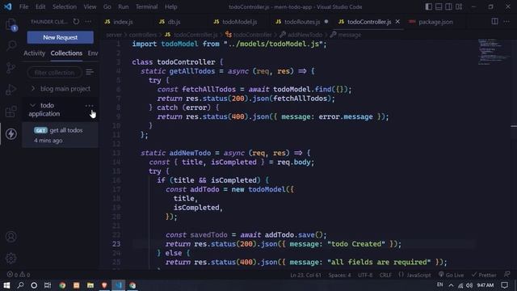Screen dimensions: 517x291
Task: Start Go Live server
Action: pos(451,275)
